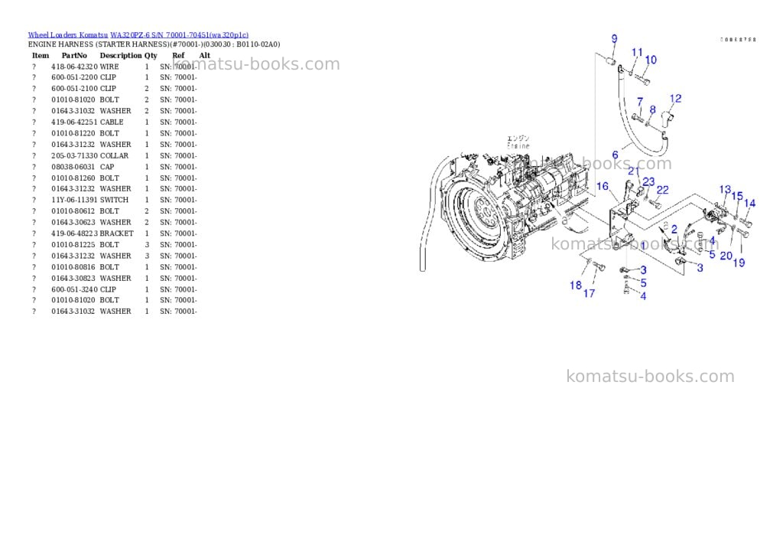The height and width of the screenshot is (555, 783).
Task: Click the CAP description cell
Action: tap(107, 167)
